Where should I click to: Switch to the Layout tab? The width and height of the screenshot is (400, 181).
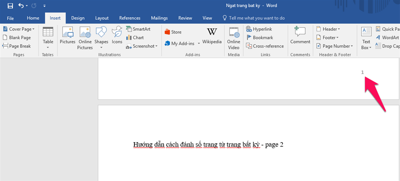pos(102,18)
